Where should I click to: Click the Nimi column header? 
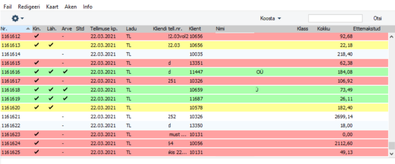(220, 29)
